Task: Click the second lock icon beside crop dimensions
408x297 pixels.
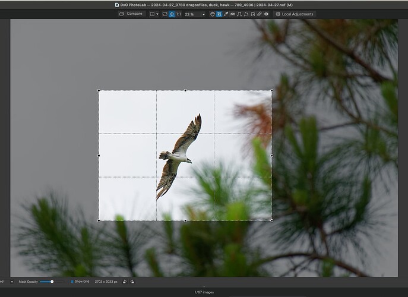Action: pos(131,281)
